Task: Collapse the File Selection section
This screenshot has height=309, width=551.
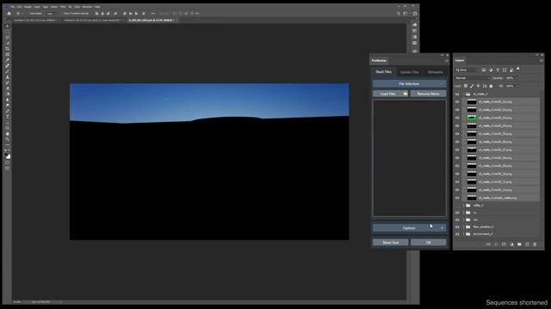Action: (x=410, y=84)
